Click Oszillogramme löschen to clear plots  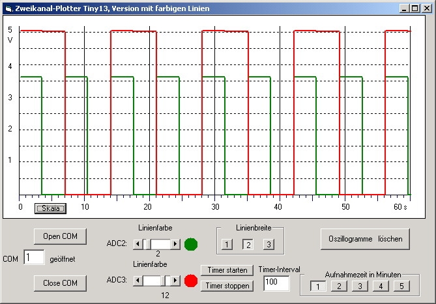click(x=366, y=239)
